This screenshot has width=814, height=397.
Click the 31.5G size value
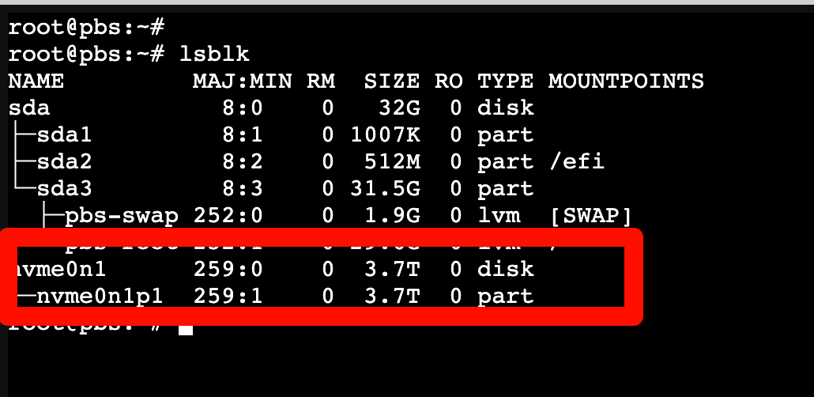coord(385,188)
